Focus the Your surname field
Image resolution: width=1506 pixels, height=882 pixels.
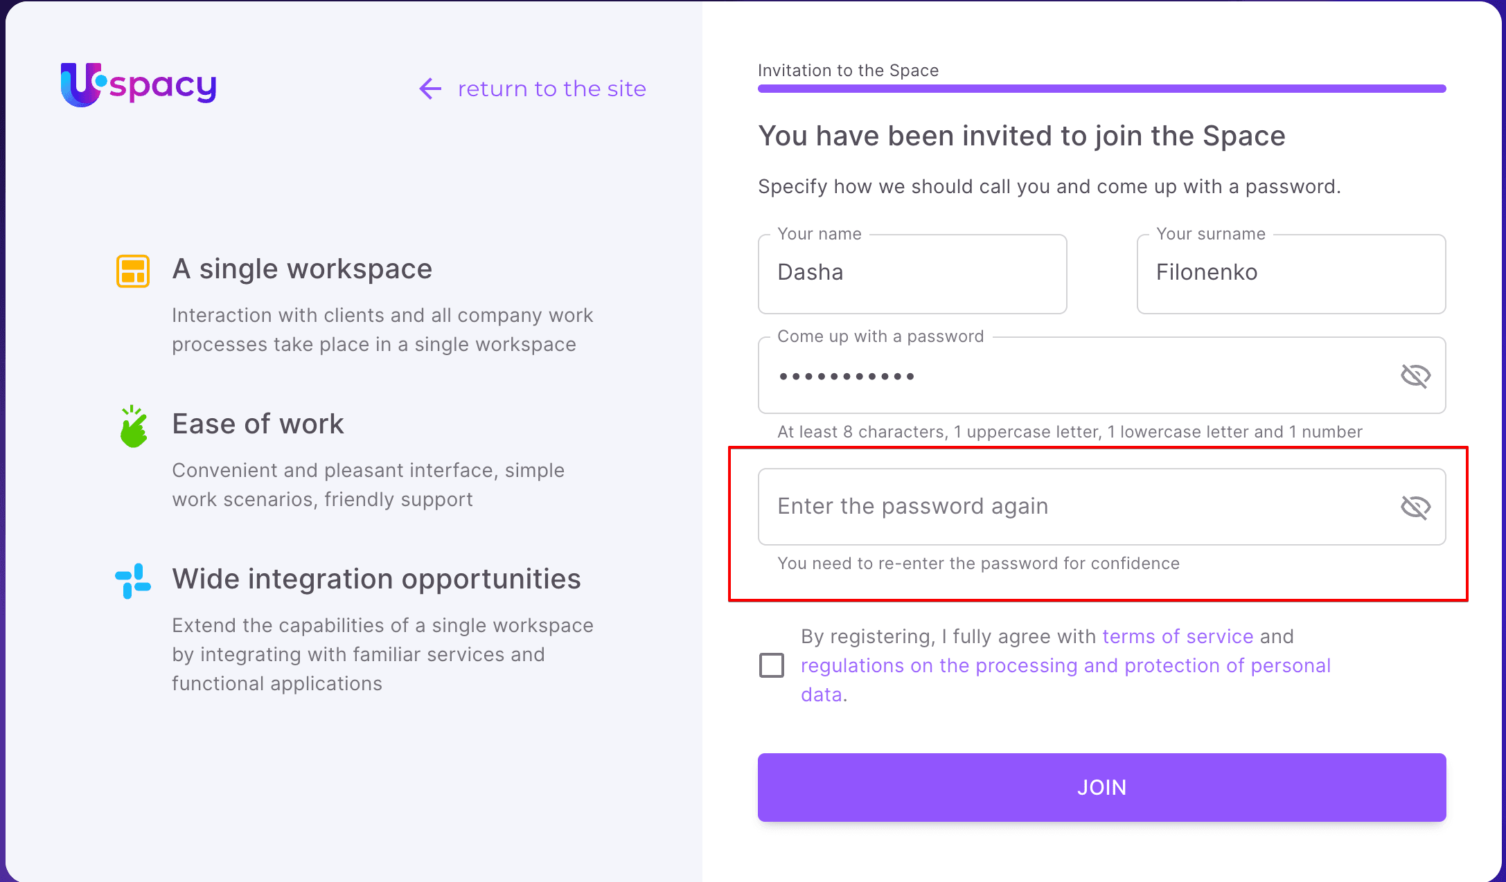click(1291, 273)
